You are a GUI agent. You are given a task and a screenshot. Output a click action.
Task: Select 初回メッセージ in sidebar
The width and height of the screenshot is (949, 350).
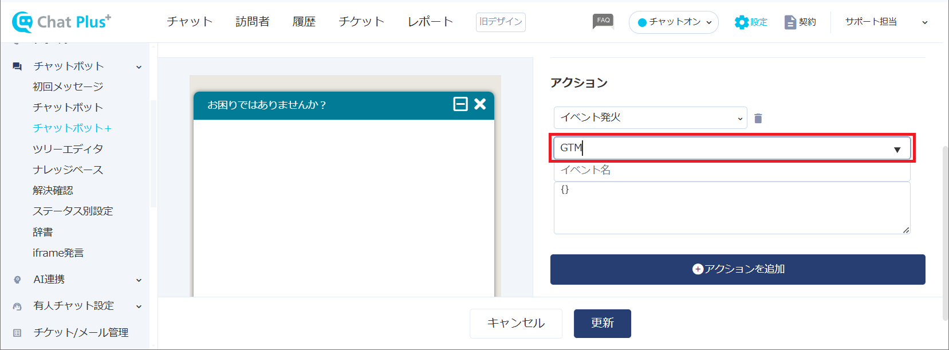(68, 86)
